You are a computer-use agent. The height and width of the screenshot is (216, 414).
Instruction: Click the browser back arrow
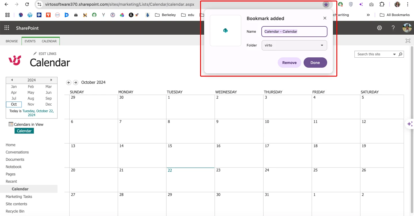[6, 5]
